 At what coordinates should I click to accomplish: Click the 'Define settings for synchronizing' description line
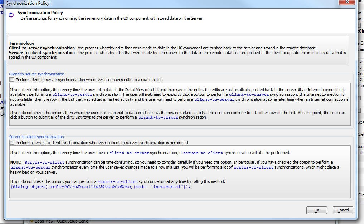(112, 18)
